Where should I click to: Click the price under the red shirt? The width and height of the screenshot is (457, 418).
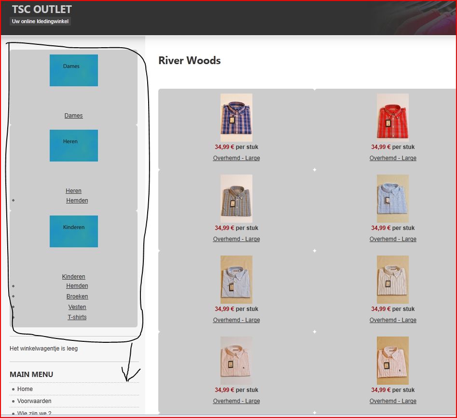(x=393, y=147)
